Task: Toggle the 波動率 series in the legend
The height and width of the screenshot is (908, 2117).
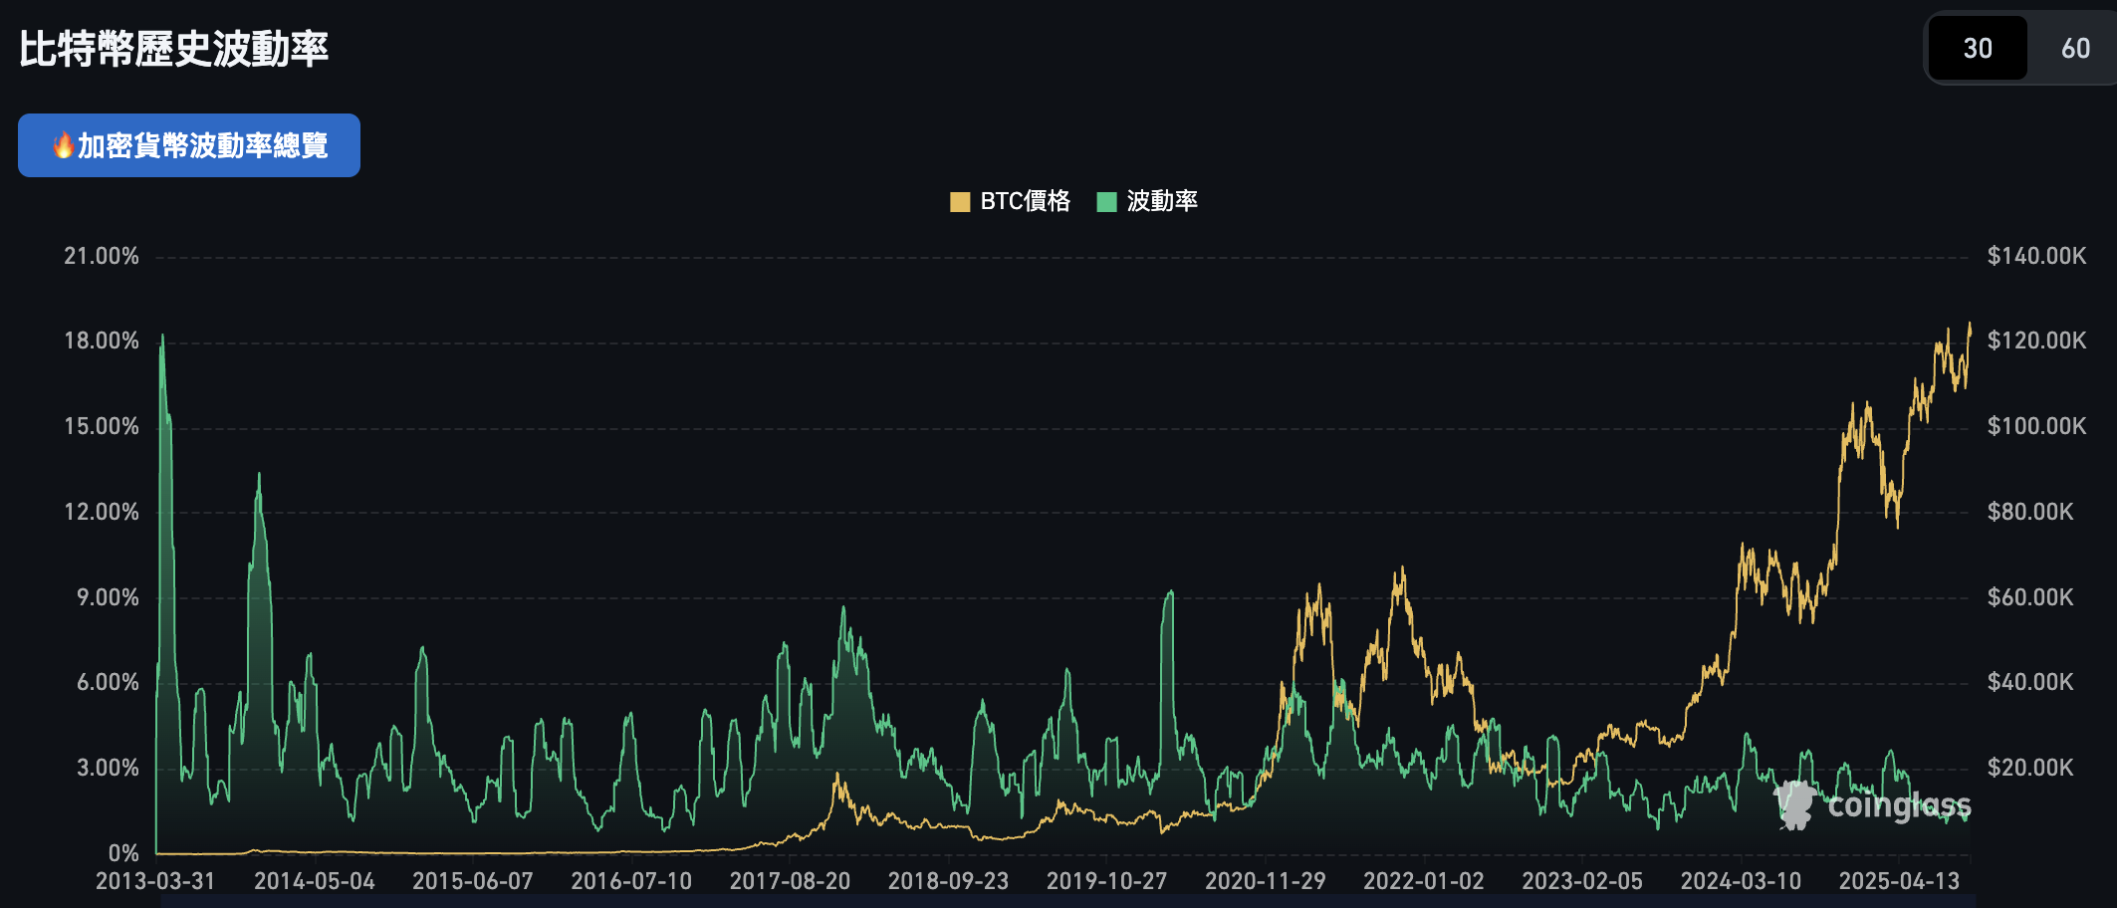Action: coord(1160,200)
